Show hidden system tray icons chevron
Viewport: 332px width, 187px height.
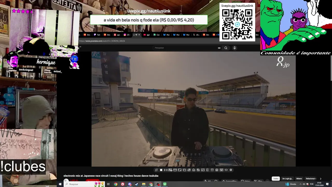pyautogui.click(x=301, y=184)
